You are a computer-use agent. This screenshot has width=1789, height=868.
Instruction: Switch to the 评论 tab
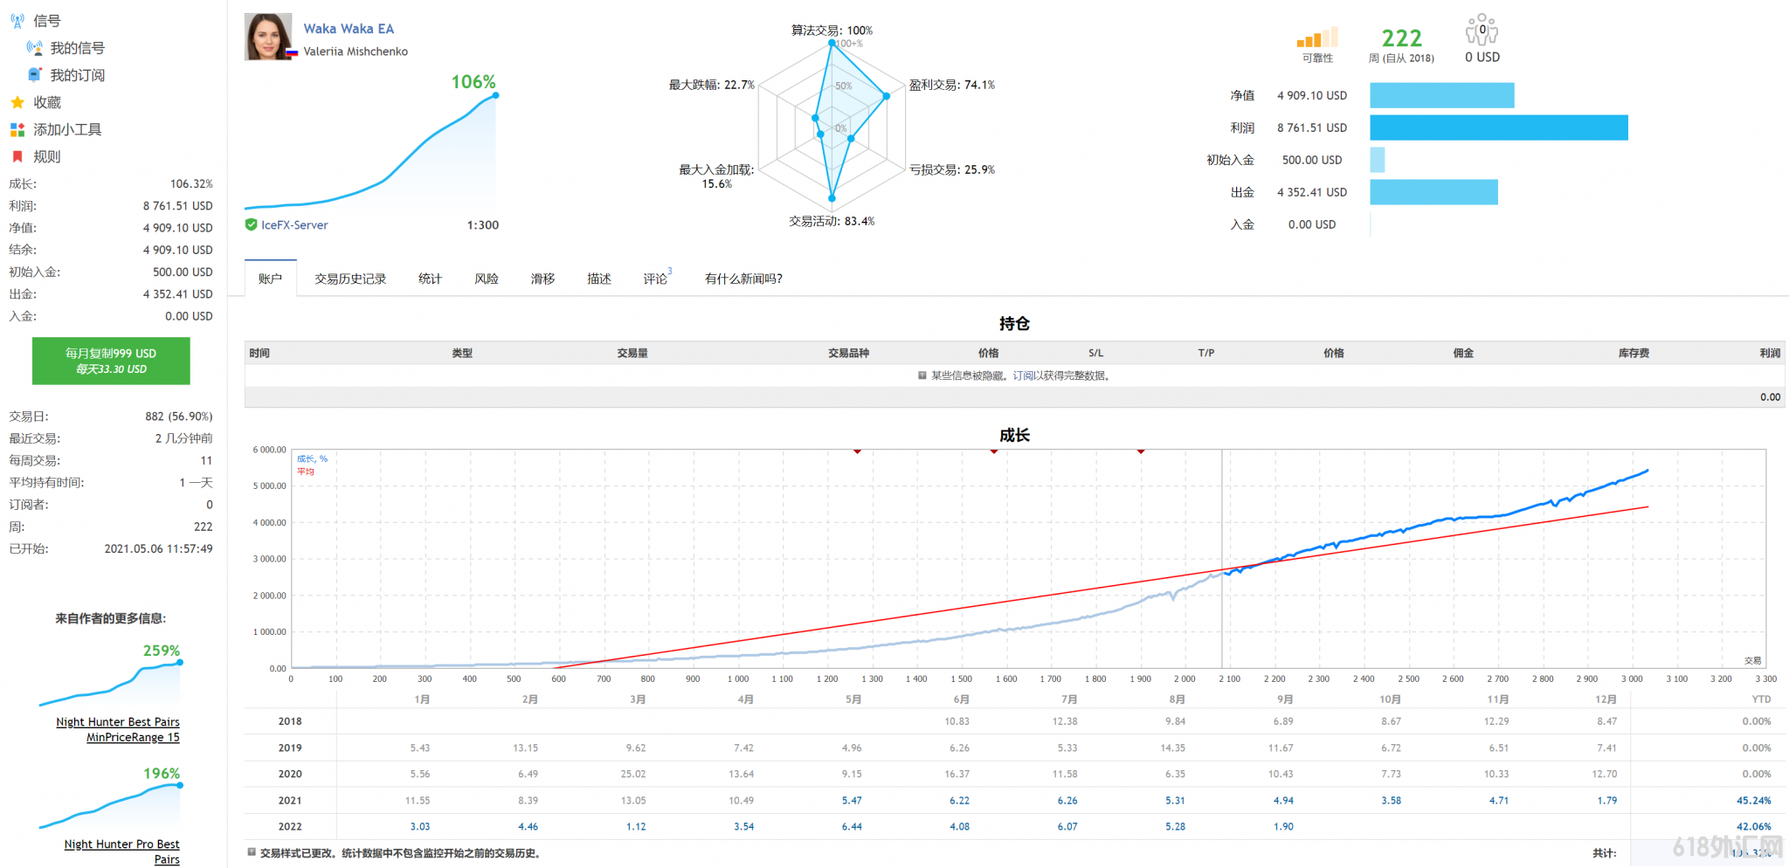coord(657,278)
